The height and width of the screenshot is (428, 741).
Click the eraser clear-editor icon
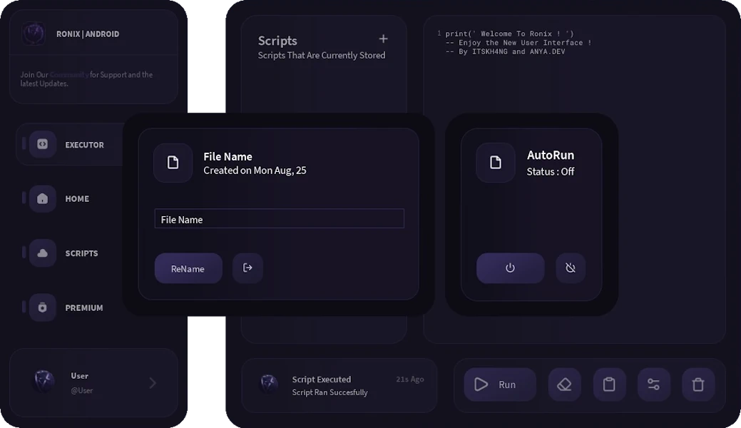[x=564, y=384]
